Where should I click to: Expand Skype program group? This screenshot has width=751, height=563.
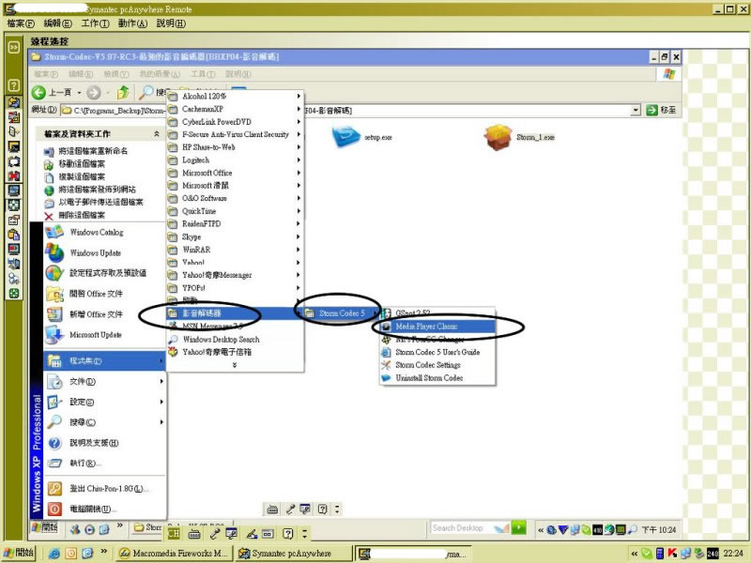236,237
